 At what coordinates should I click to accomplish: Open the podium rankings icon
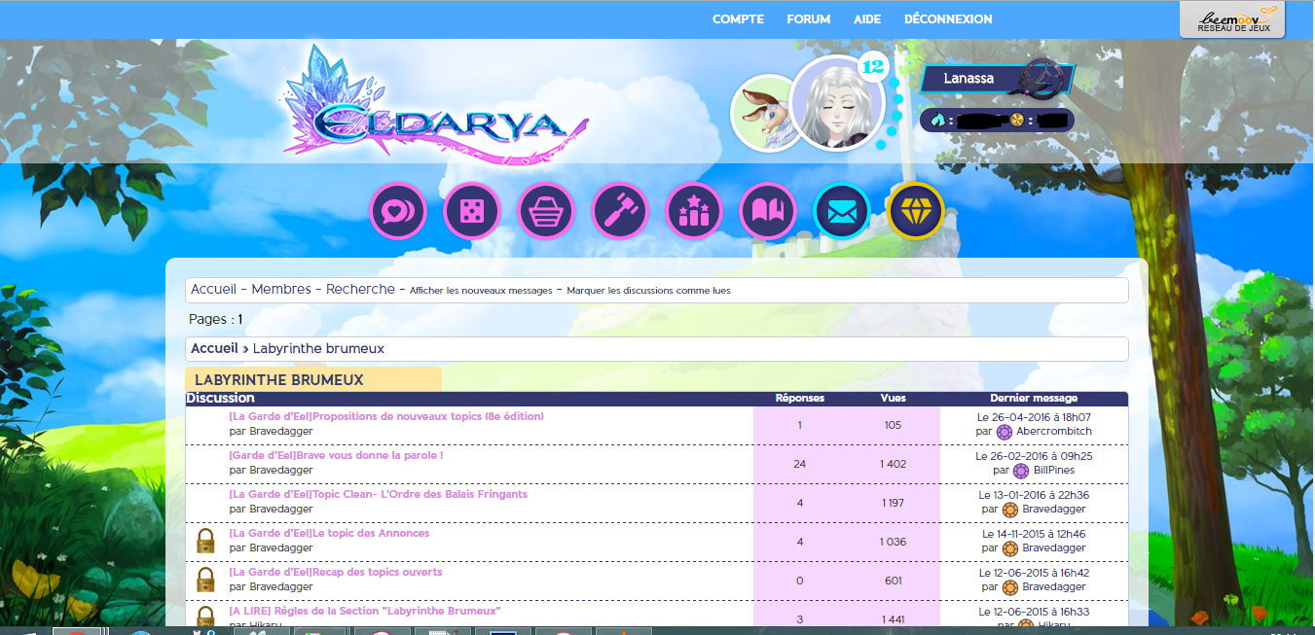point(694,211)
